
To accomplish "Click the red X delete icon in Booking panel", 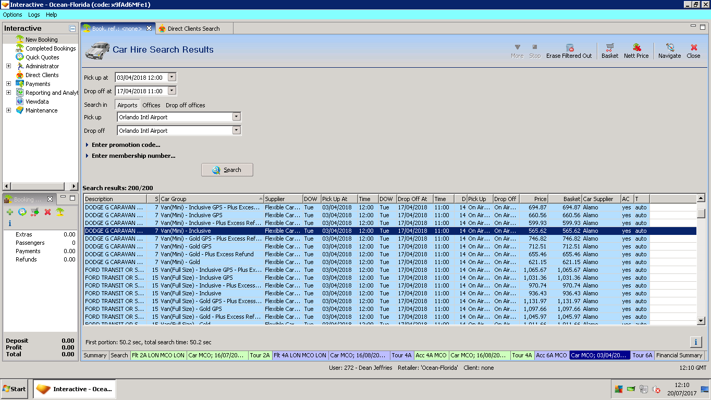I will pos(47,212).
